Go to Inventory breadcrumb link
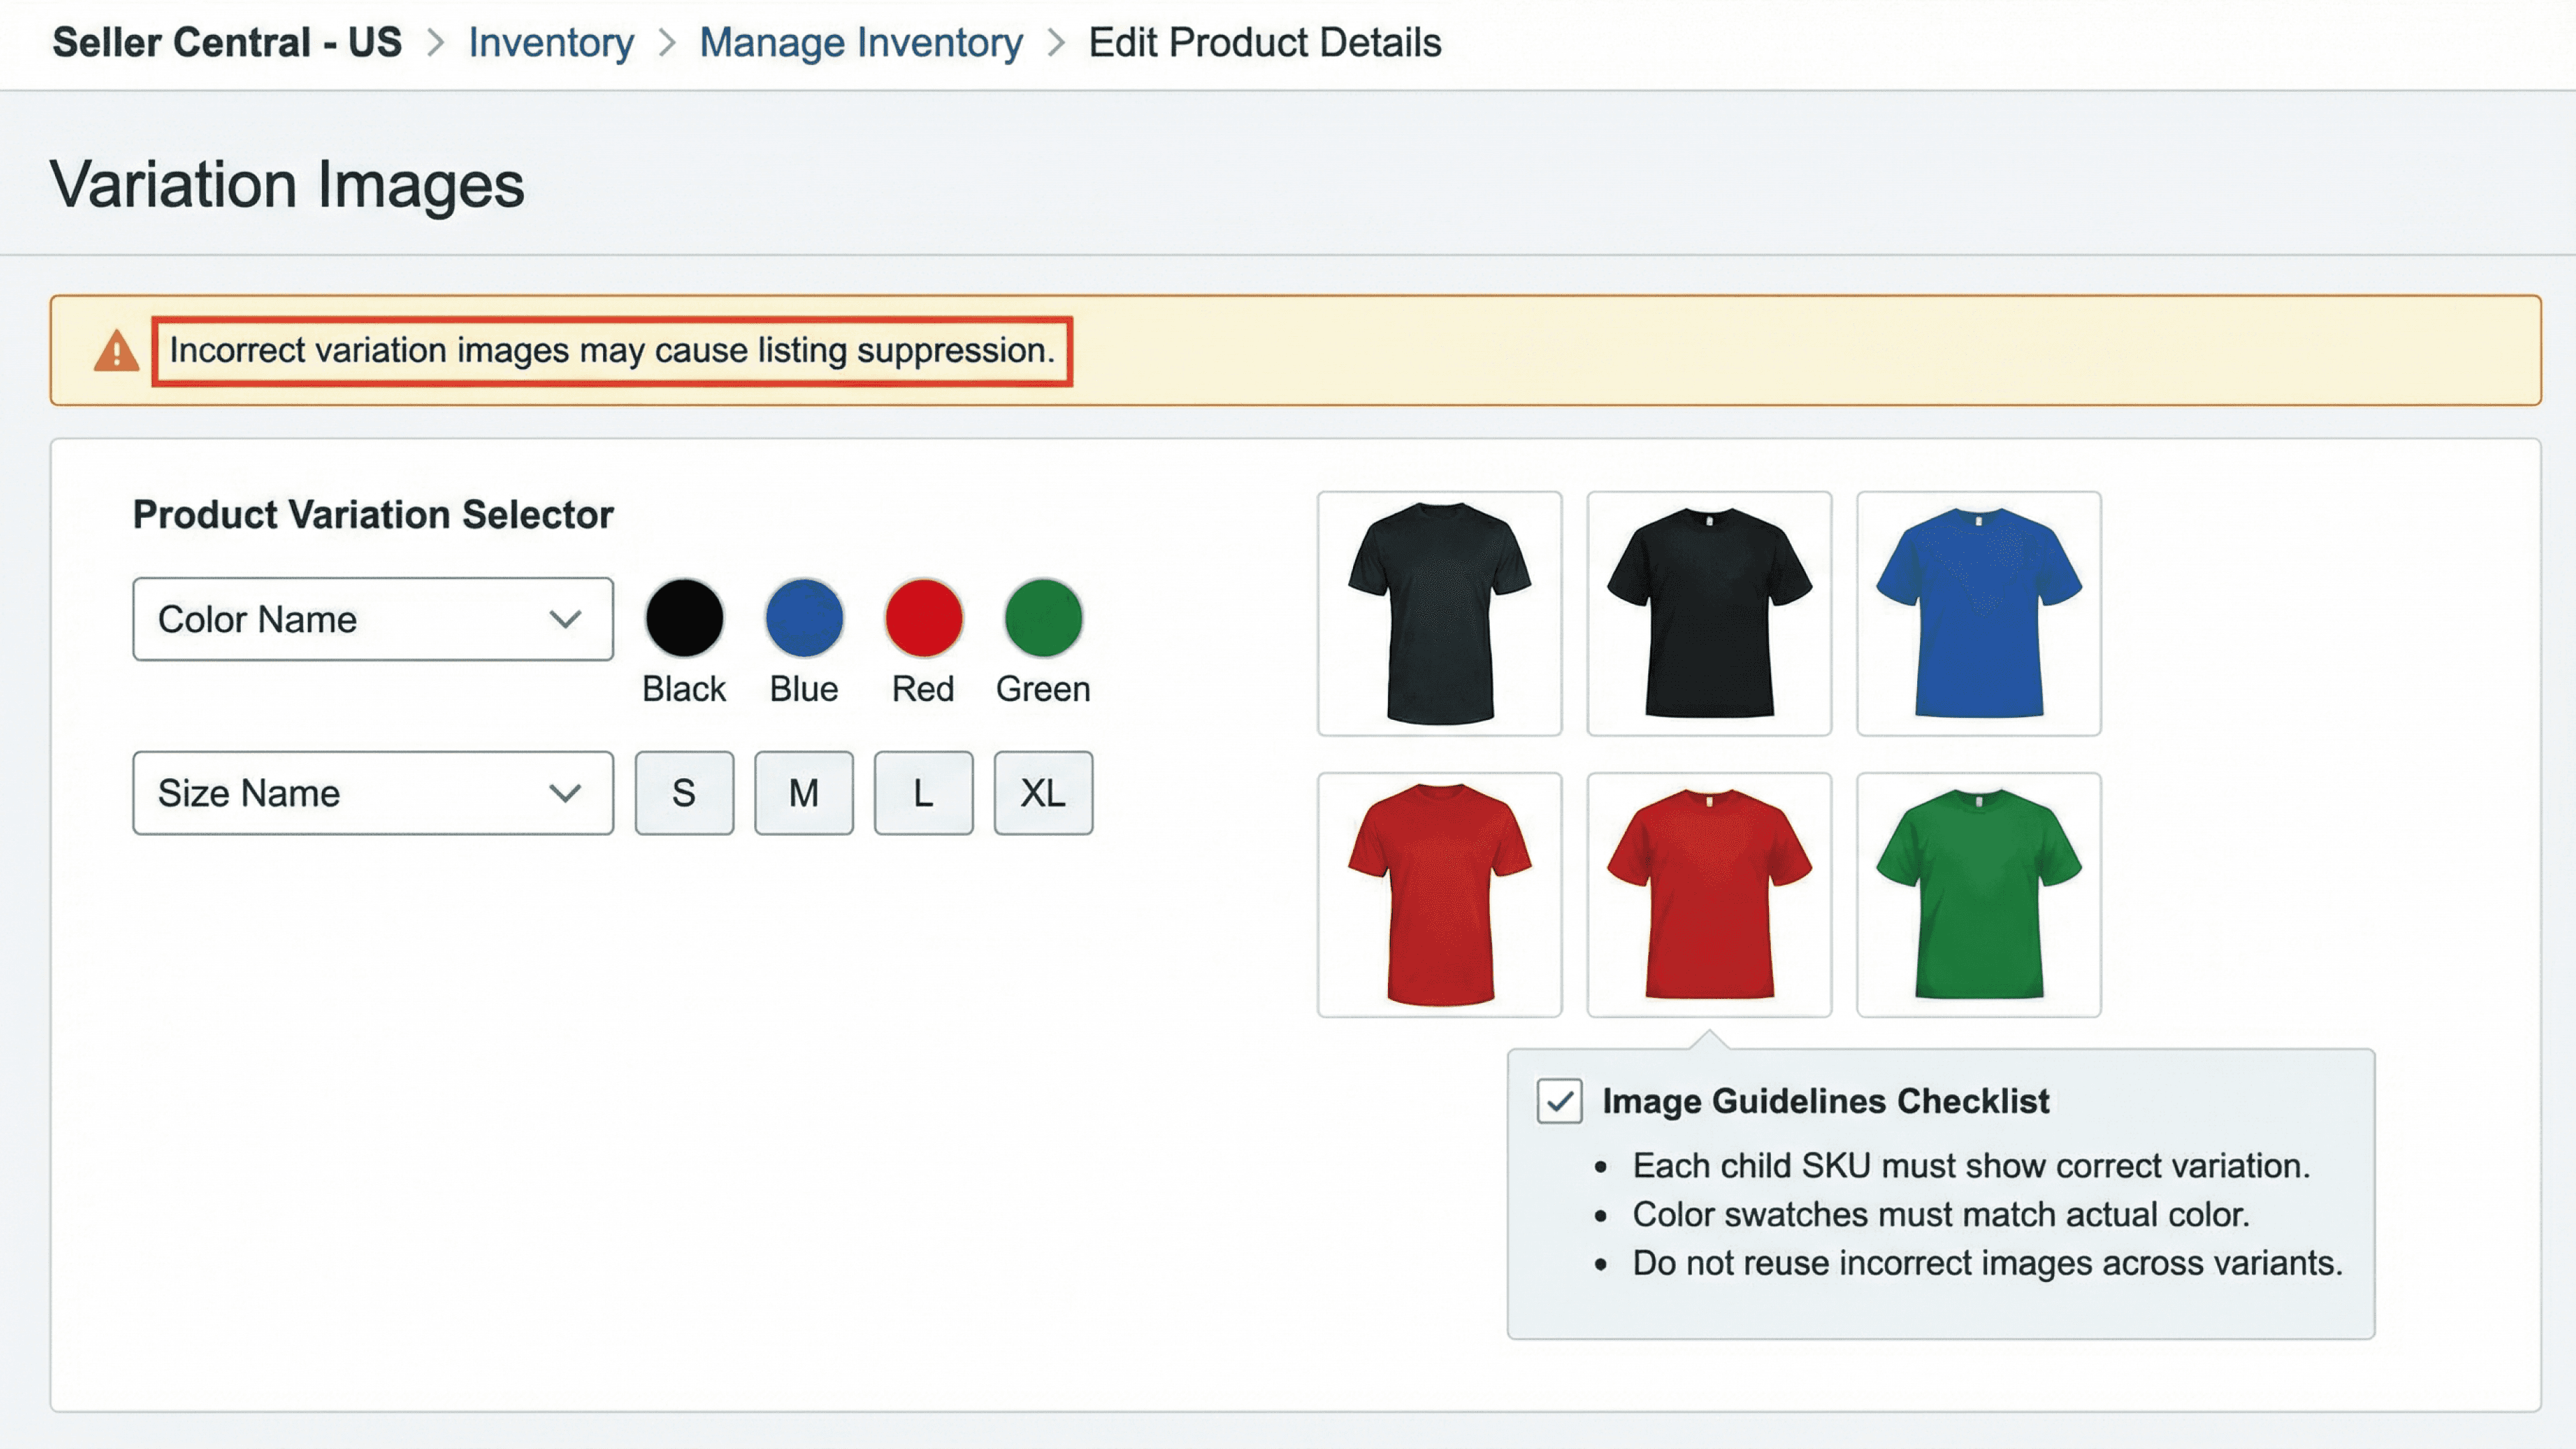The width and height of the screenshot is (2576, 1449). (x=551, y=43)
